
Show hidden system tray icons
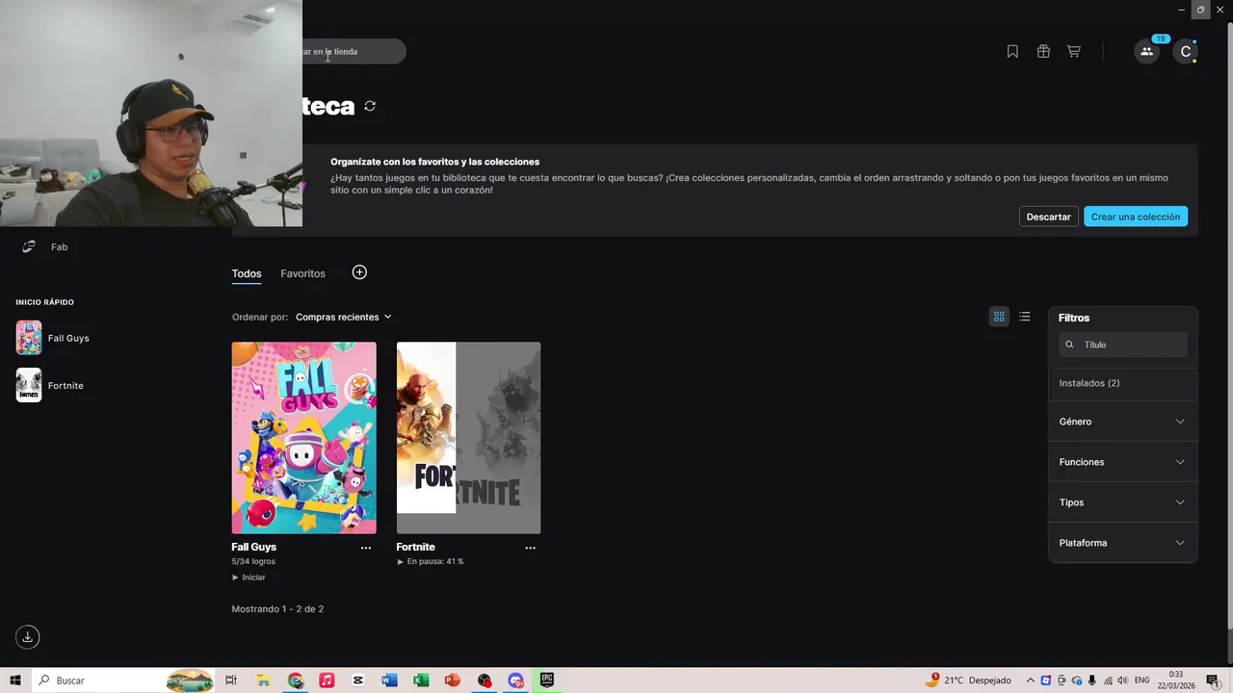[x=1031, y=680]
